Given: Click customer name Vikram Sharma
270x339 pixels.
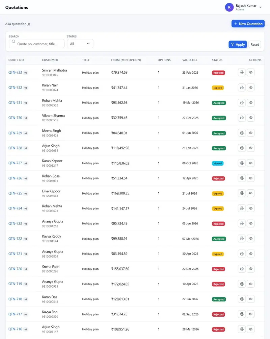Looking at the screenshot, I should click(53, 116).
